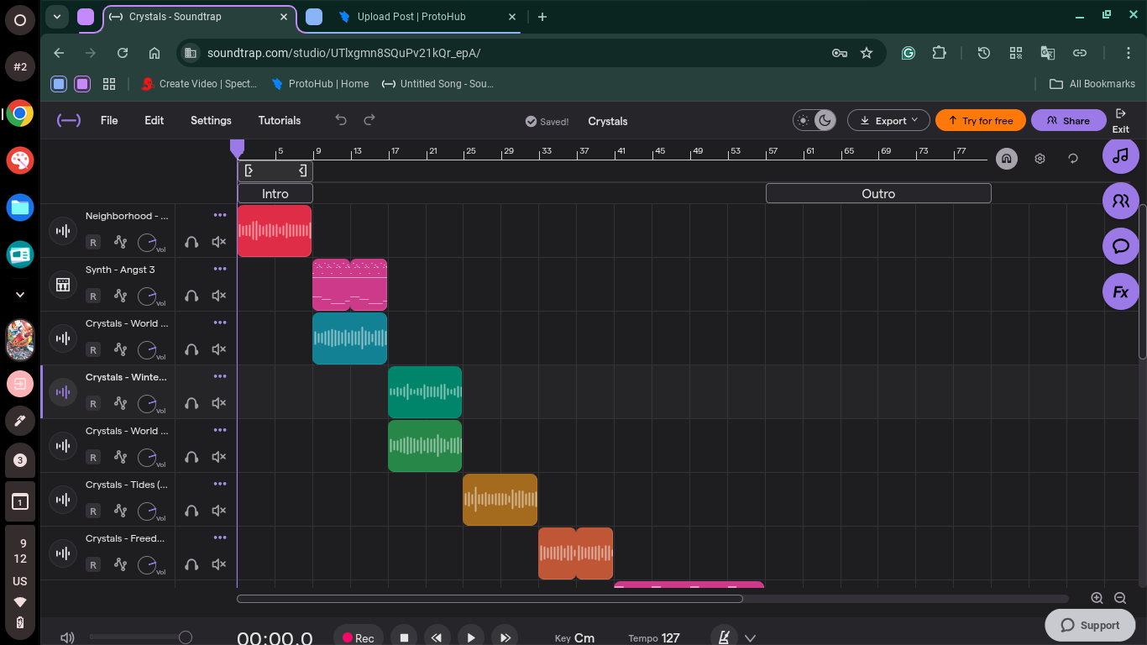Open the Tutorials menu
The height and width of the screenshot is (645, 1147).
click(279, 120)
